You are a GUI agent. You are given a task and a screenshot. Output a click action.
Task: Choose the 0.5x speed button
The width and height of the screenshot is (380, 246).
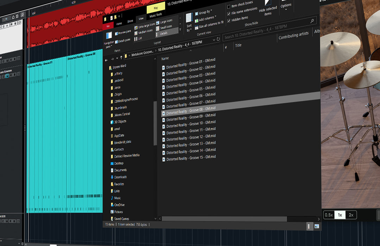[329, 215]
